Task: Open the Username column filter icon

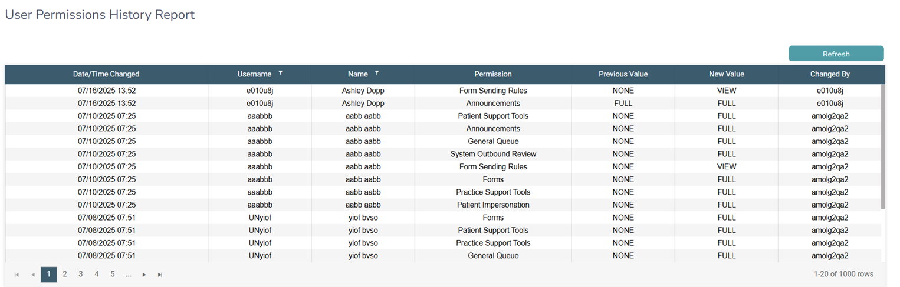Action: coord(281,73)
